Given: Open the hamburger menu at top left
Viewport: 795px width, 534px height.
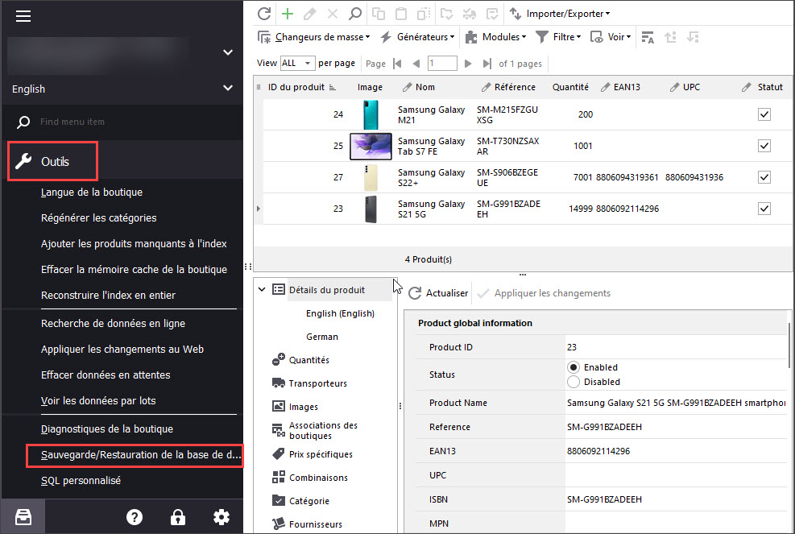Looking at the screenshot, I should tap(23, 16).
